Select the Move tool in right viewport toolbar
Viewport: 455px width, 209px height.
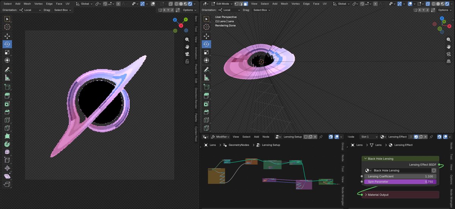207,36
